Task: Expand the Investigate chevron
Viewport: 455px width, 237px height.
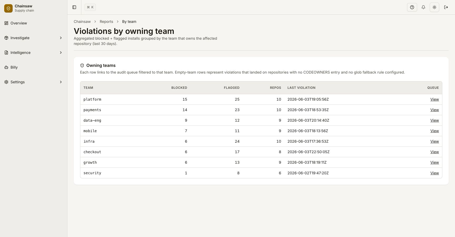Action: (x=61, y=38)
